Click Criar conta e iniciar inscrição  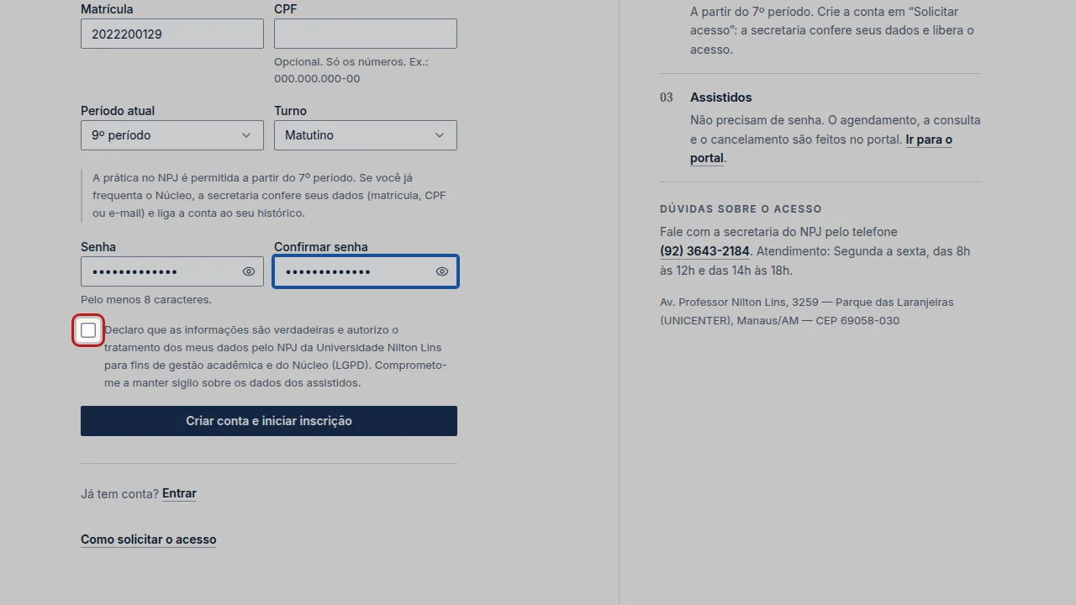pos(269,421)
